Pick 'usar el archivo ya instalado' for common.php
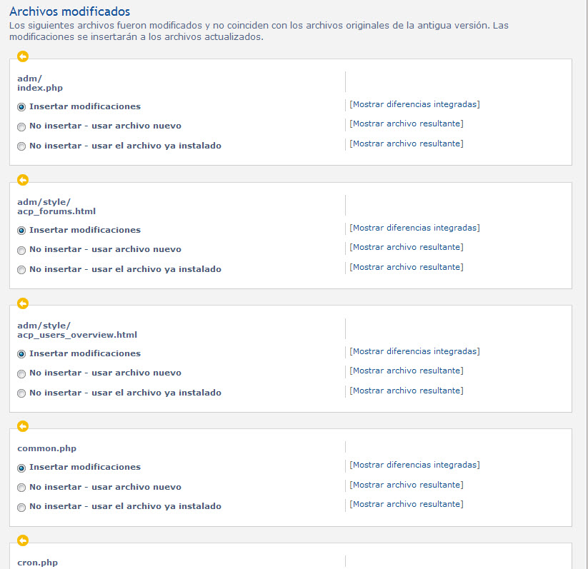588x569 pixels. pos(21,507)
